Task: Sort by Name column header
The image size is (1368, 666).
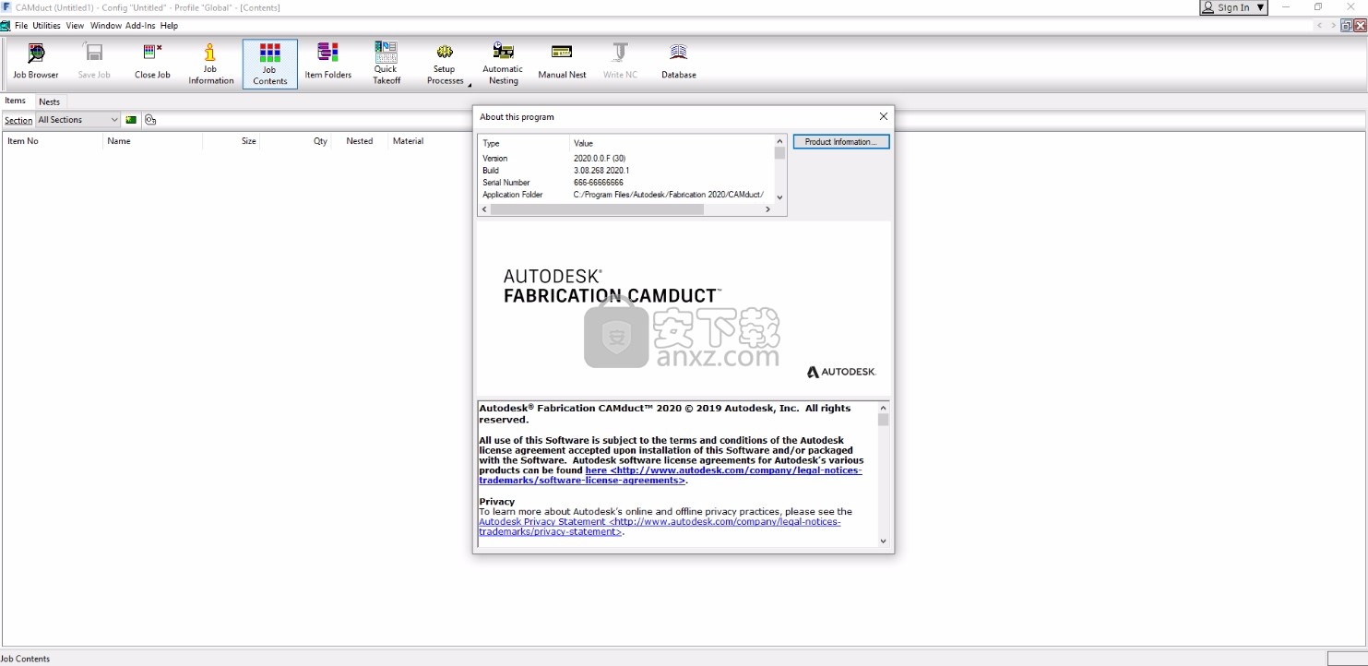Action: pos(152,141)
